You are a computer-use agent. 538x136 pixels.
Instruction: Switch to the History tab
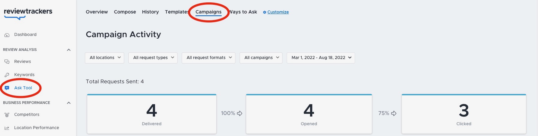tap(151, 12)
